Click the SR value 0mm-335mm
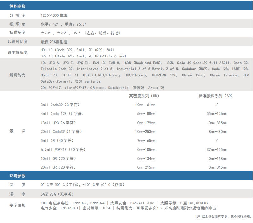This screenshot has width=253, height=223. (x=218, y=123)
